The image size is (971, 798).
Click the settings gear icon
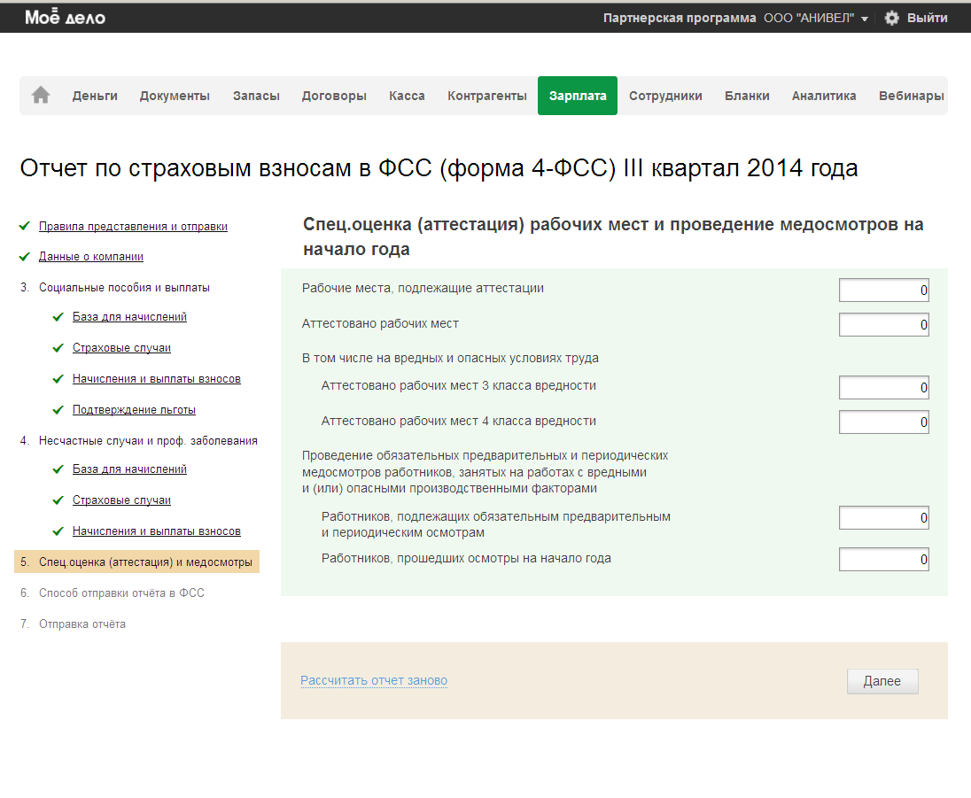(x=891, y=18)
